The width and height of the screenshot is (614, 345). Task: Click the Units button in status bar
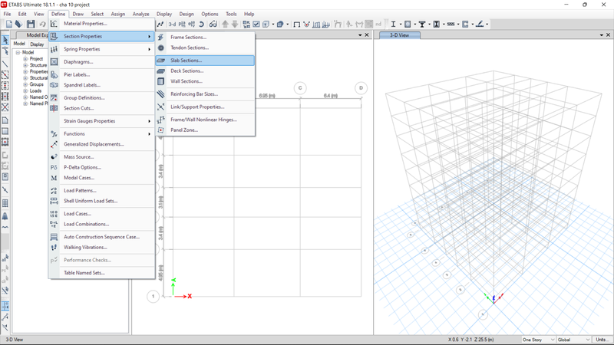click(601, 340)
